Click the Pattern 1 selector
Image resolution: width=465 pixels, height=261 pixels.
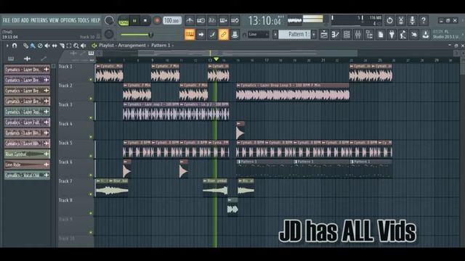tap(294, 34)
